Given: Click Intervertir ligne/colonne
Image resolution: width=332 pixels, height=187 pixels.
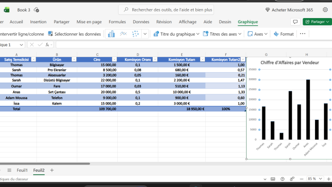Looking at the screenshot, I should pyautogui.click(x=22, y=34).
